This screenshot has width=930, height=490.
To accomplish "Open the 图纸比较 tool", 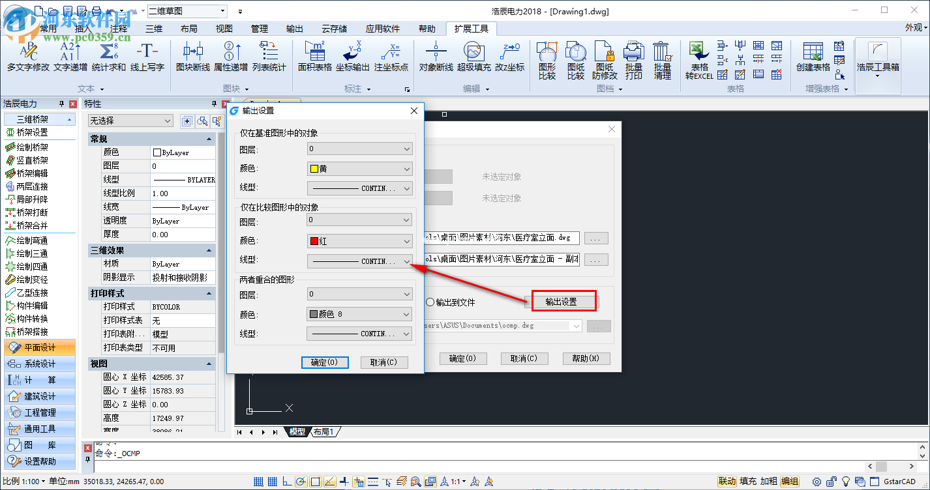I will tap(576, 61).
